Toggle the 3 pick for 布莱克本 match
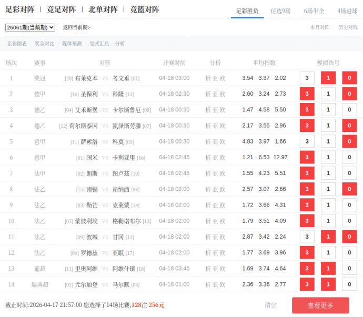 click(x=307, y=78)
